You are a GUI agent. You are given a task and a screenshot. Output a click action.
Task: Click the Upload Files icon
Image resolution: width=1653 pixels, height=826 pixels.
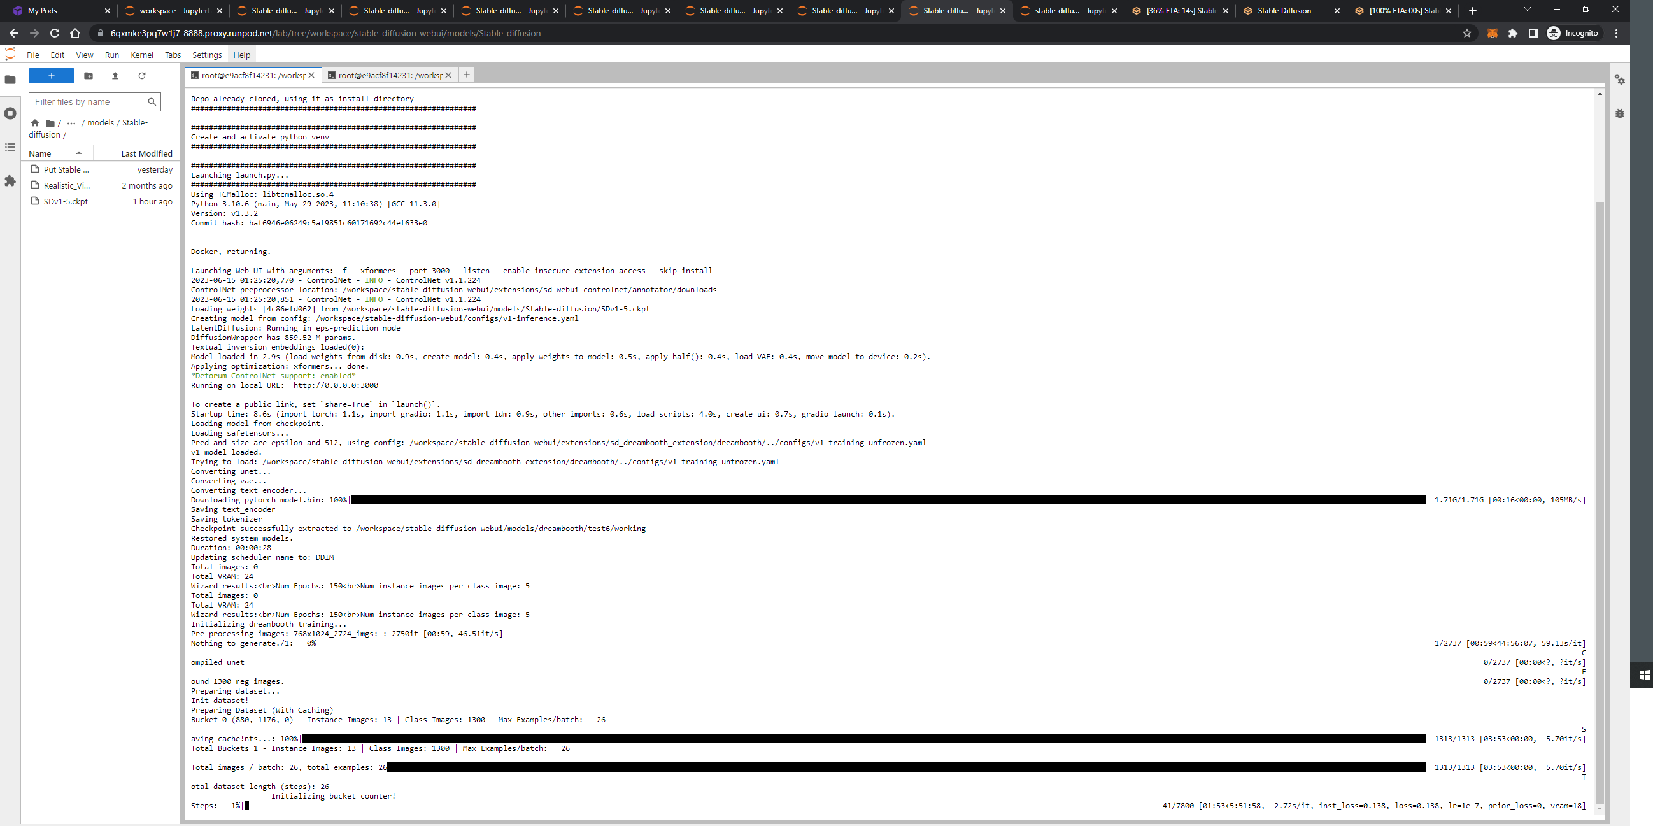pos(115,76)
